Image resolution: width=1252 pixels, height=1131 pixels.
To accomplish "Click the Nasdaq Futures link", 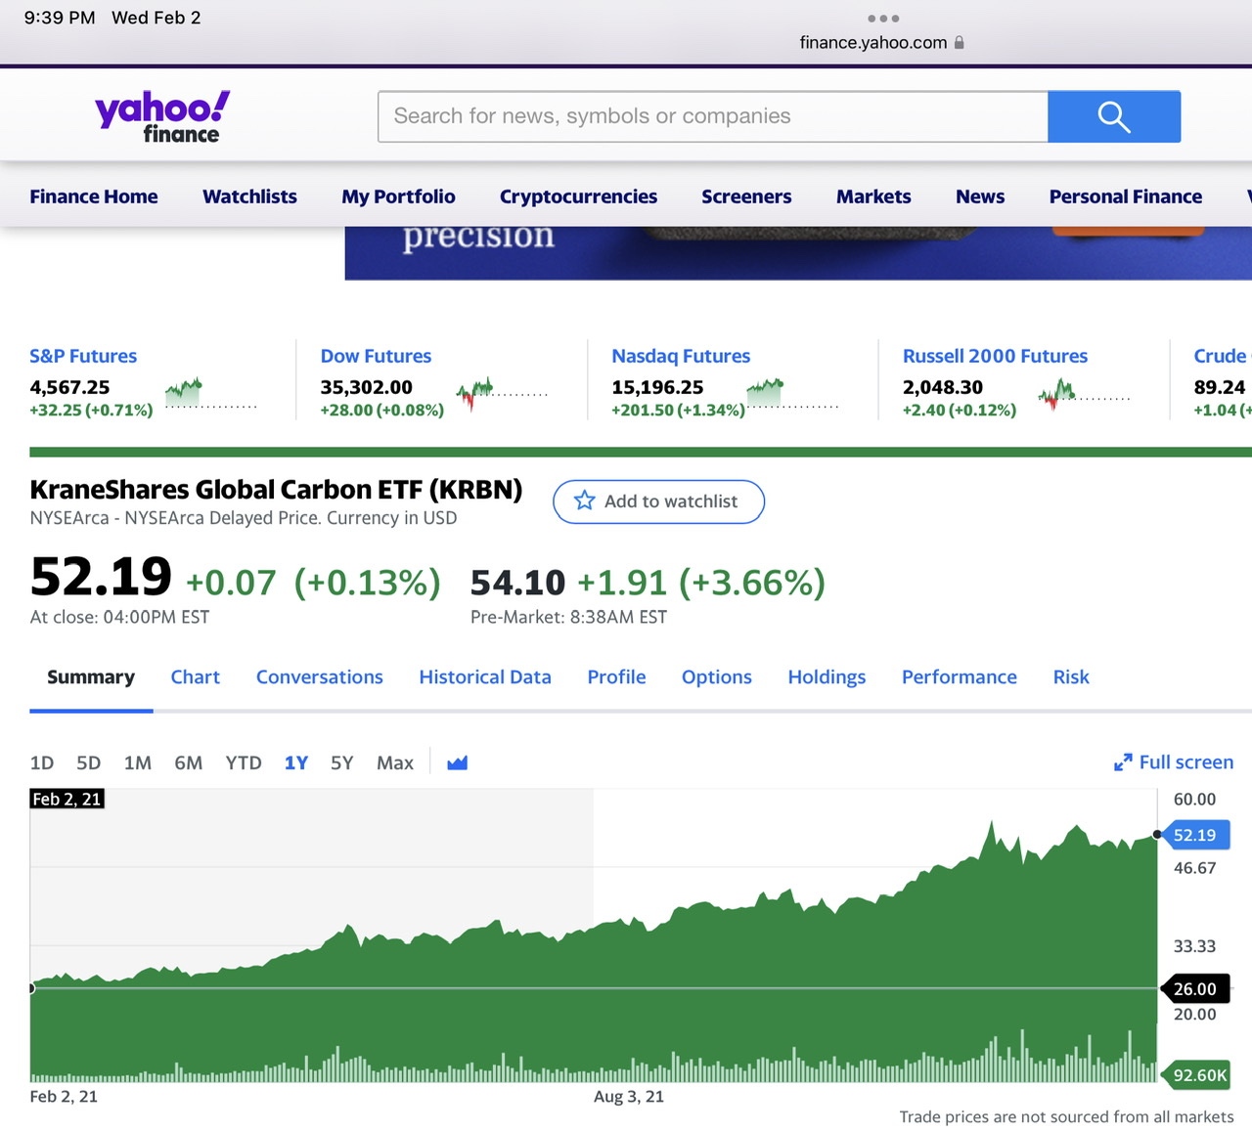I will tap(681, 356).
